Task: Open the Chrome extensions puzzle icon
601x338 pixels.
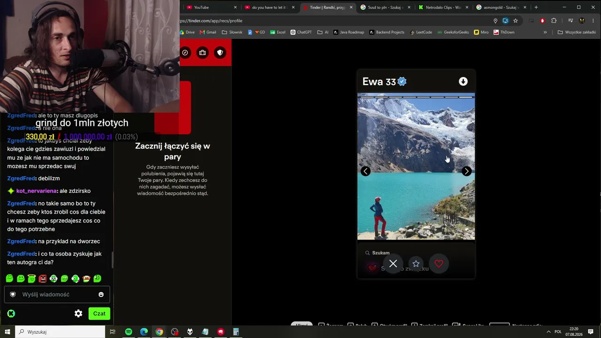Action: (x=554, y=21)
